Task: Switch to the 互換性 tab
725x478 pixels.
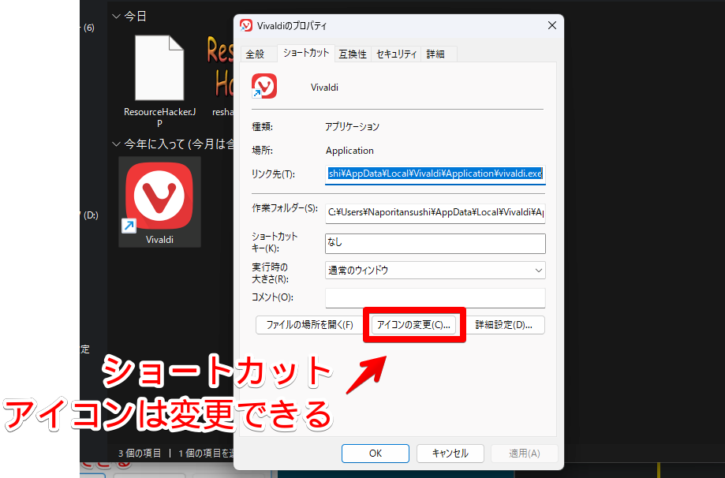Action: [x=353, y=54]
